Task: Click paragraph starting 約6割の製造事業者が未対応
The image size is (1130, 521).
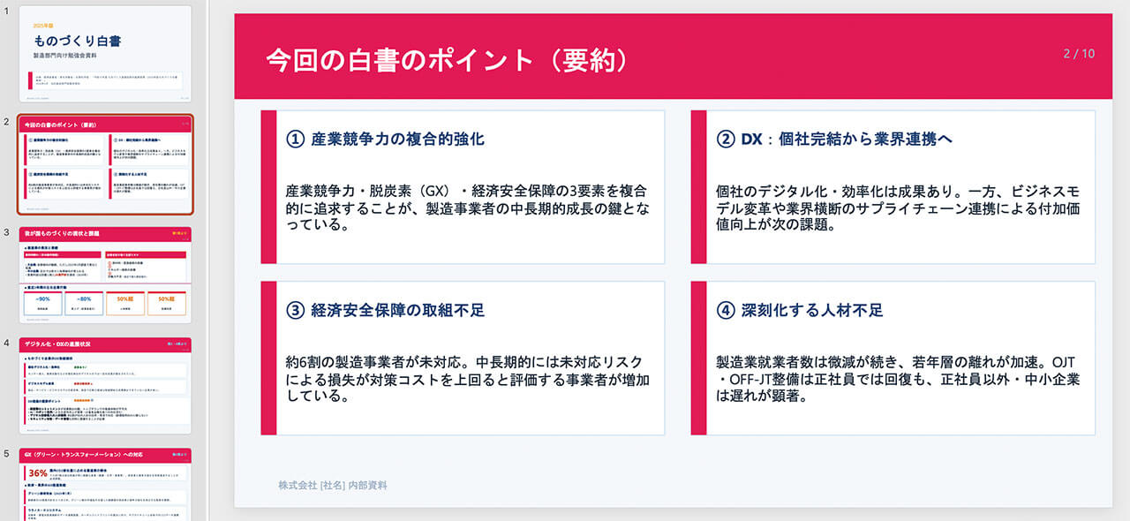Action: (x=467, y=379)
